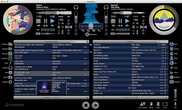182x110 pixels.
Task: Click the Break hand icon
Action: [151, 104]
